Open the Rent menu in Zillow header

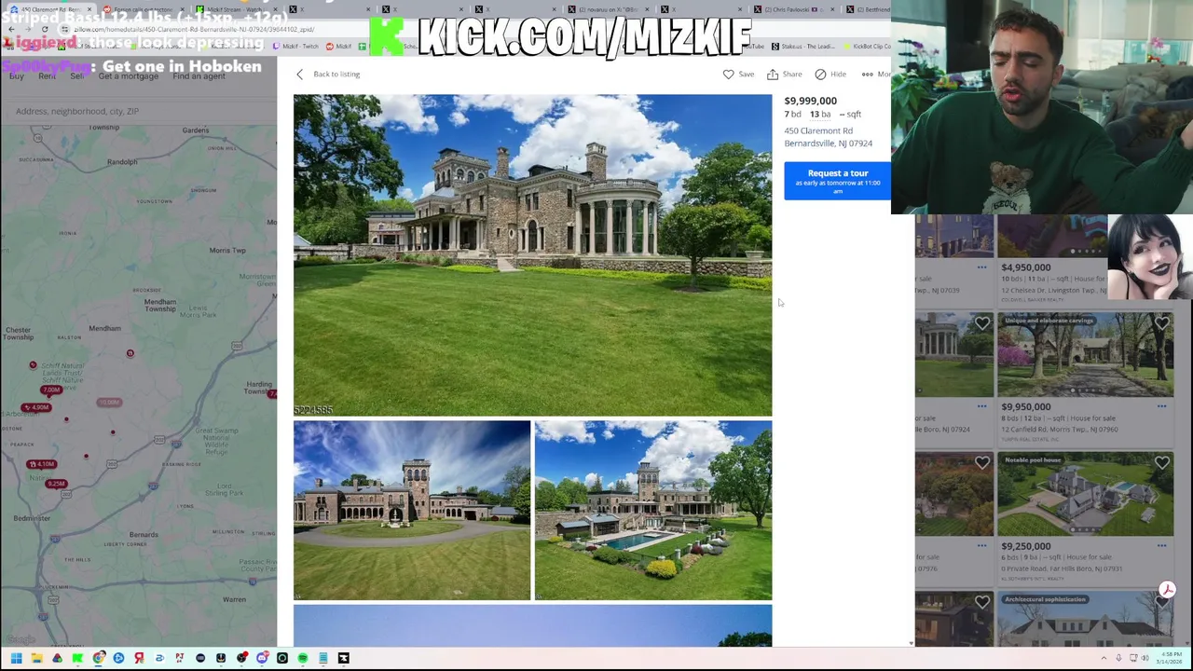(x=47, y=75)
